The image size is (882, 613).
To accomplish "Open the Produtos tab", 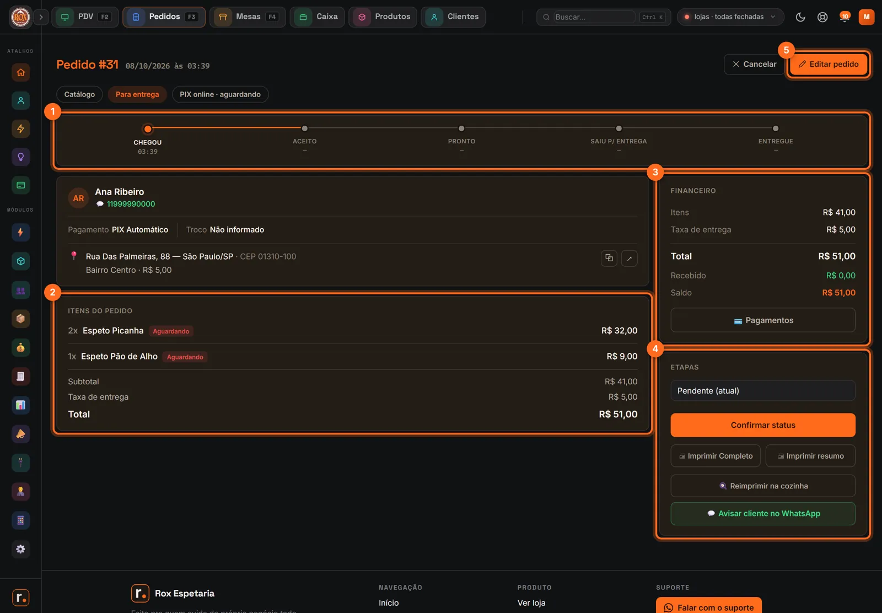I will coord(383,17).
